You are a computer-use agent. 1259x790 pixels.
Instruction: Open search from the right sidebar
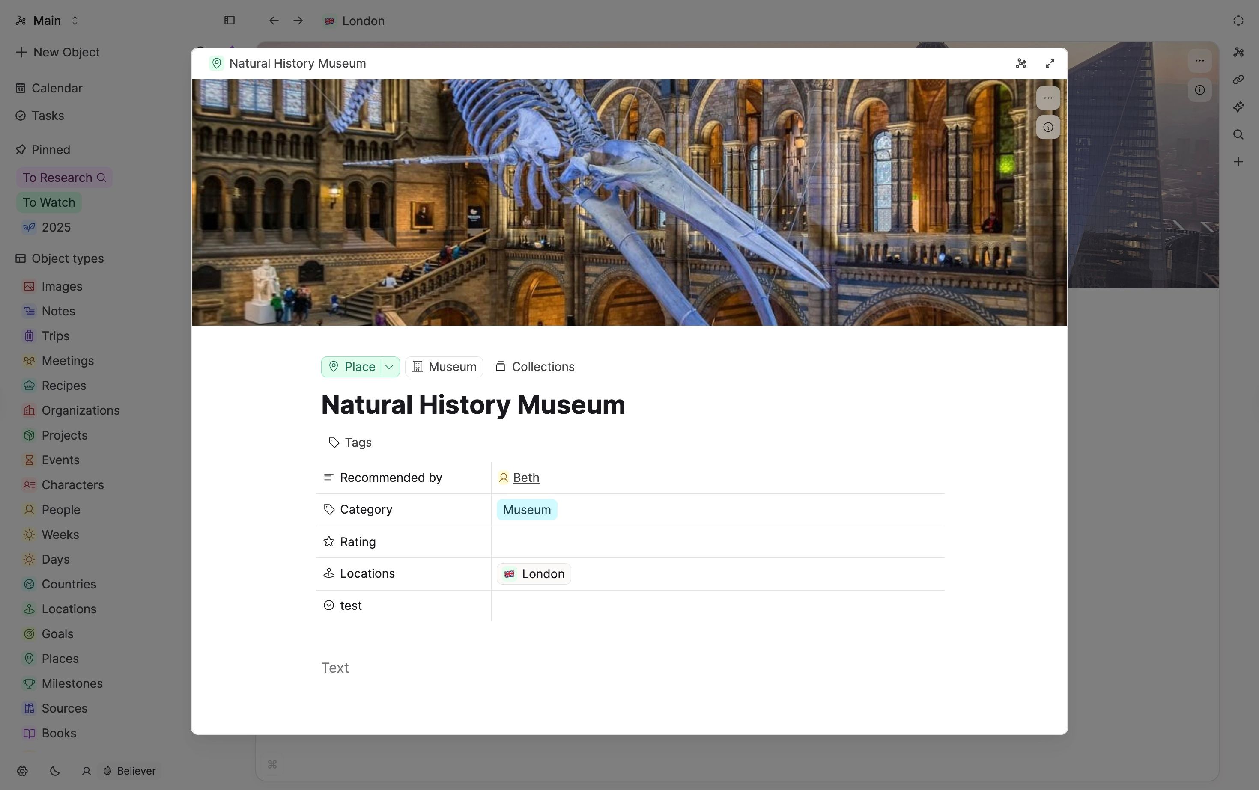tap(1238, 134)
